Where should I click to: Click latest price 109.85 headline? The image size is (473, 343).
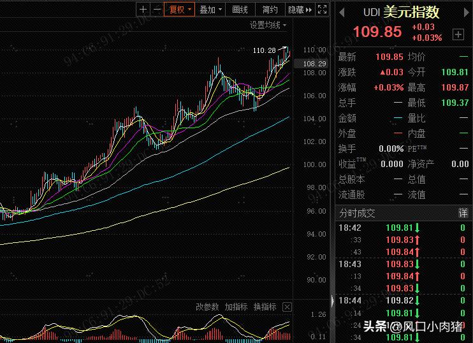coord(377,32)
